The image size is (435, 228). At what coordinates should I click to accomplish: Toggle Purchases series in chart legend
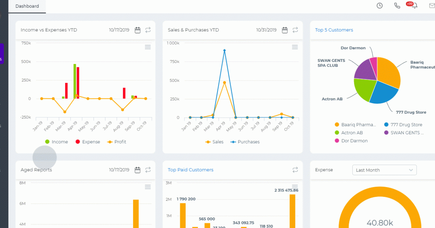tap(245, 142)
